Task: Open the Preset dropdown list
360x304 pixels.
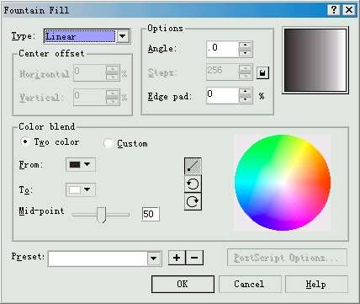Action: (154, 258)
